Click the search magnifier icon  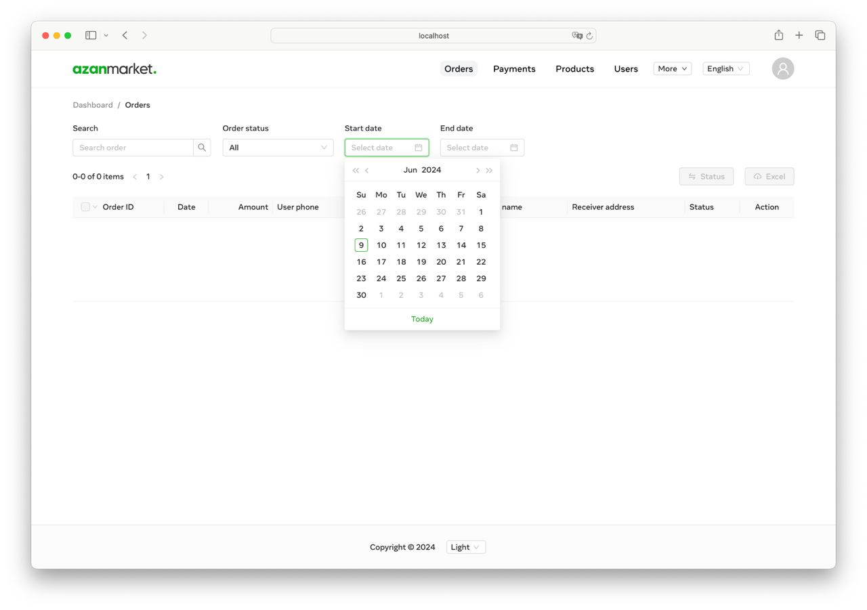(202, 147)
